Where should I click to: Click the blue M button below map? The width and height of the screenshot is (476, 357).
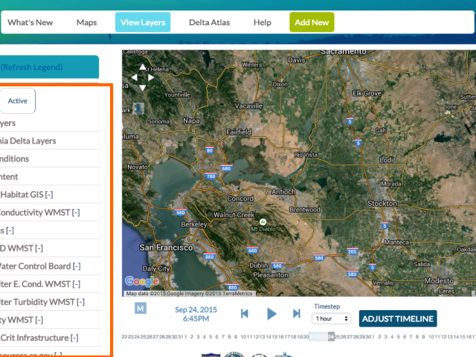[141, 309]
